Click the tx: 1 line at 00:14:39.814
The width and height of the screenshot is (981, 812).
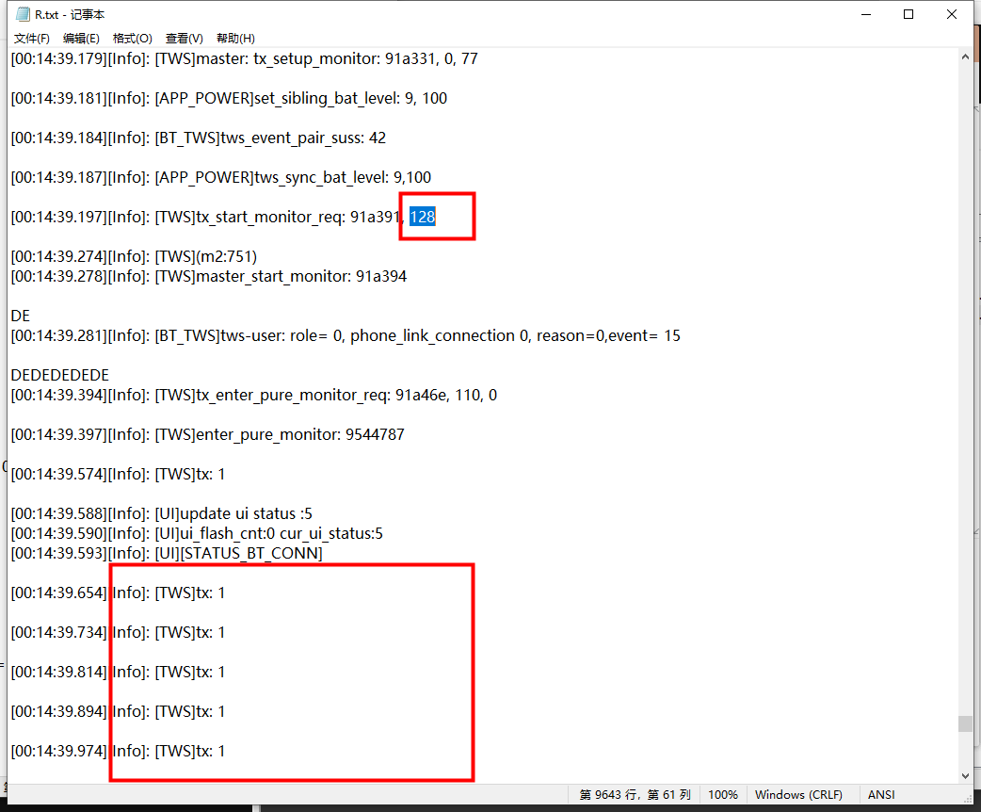119,672
